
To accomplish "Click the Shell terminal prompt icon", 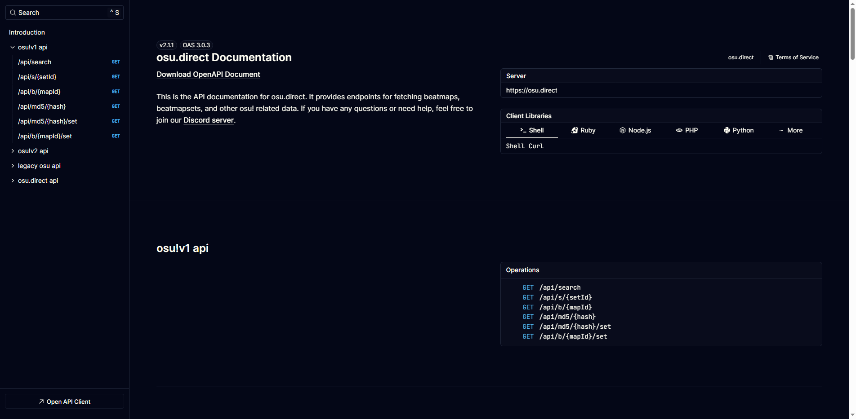I will click(x=523, y=130).
